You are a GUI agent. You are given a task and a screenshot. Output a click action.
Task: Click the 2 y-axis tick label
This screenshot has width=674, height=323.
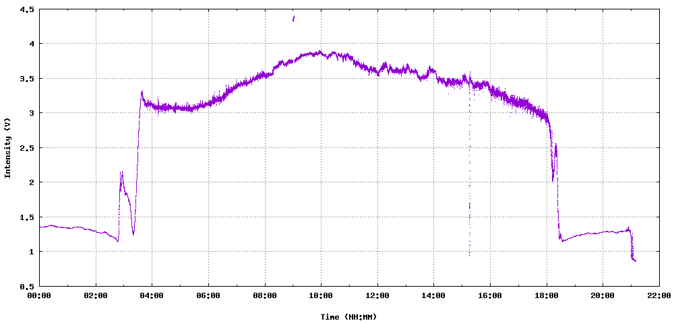tap(31, 182)
